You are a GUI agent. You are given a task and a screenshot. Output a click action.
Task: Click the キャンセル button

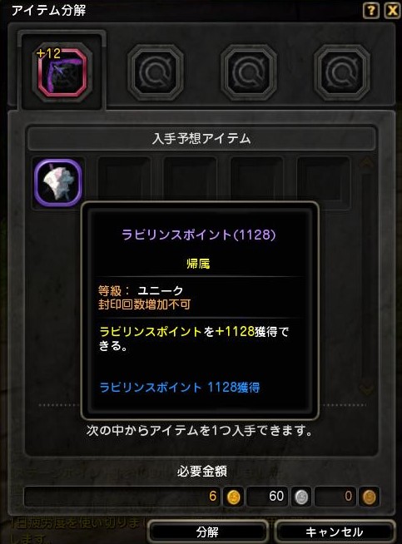click(335, 532)
